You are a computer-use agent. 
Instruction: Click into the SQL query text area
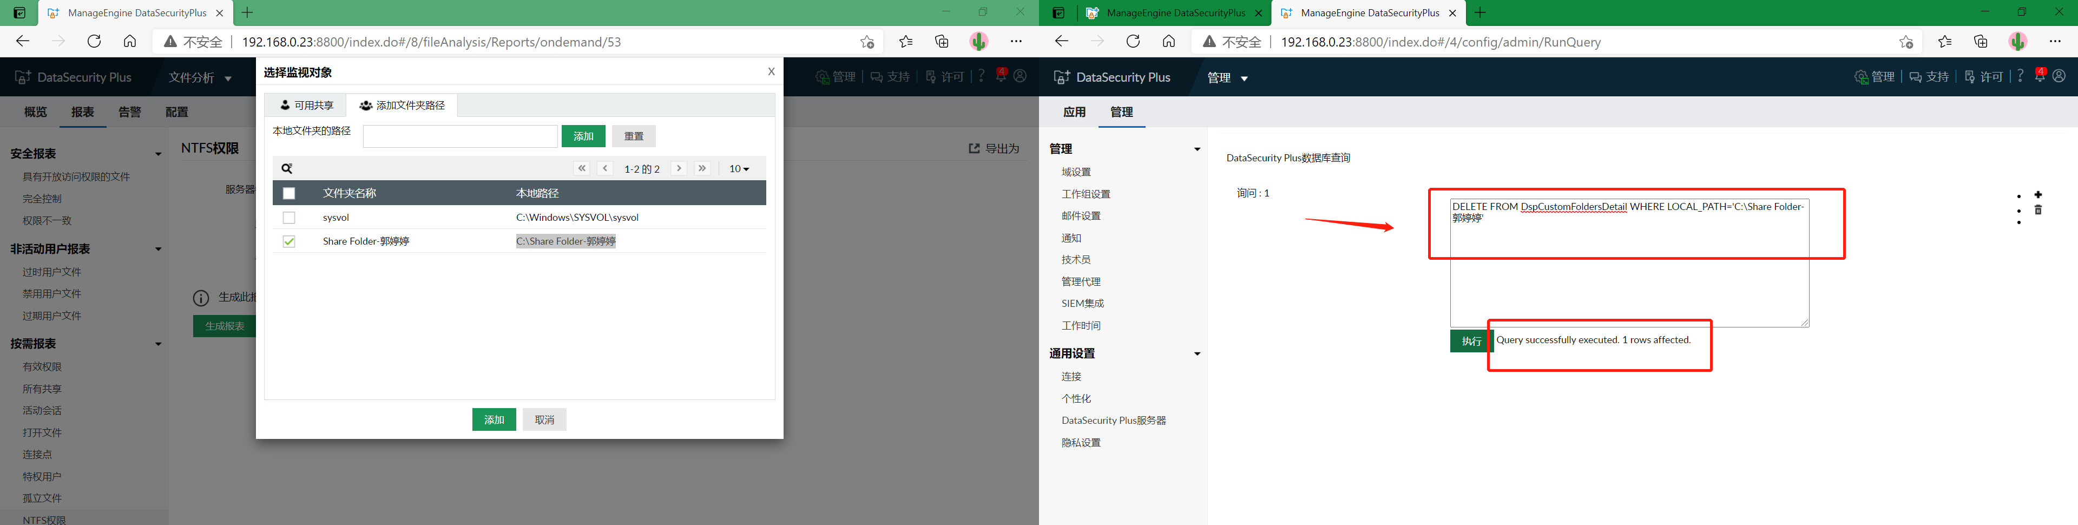coord(1629,262)
